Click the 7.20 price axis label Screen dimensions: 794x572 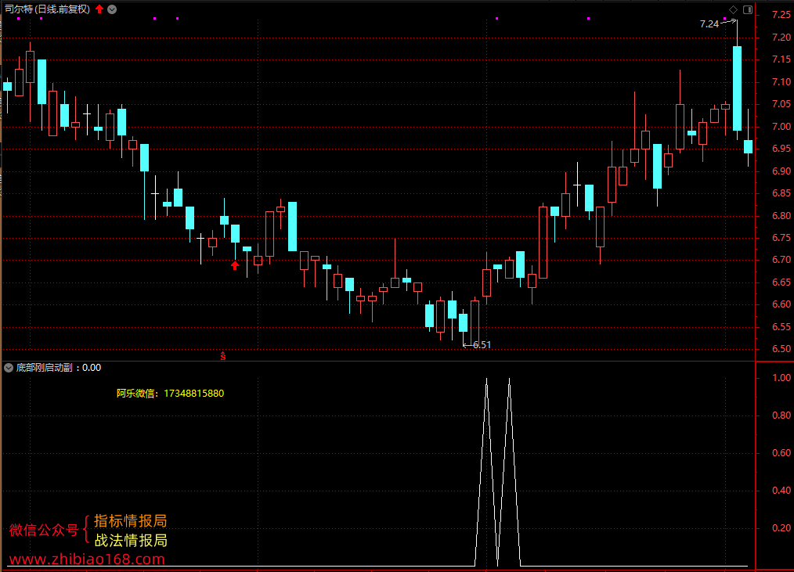781,37
